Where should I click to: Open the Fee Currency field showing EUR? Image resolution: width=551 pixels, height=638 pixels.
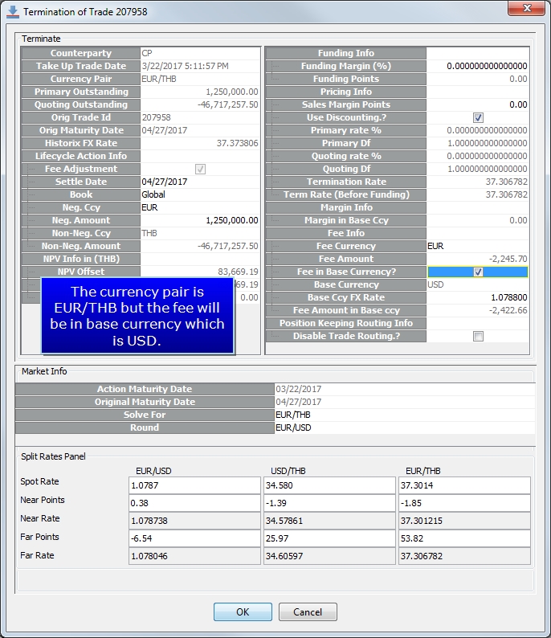point(478,246)
